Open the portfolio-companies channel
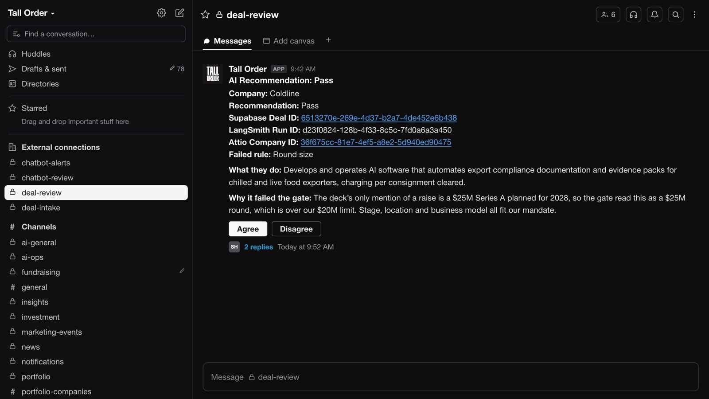 (x=96, y=391)
